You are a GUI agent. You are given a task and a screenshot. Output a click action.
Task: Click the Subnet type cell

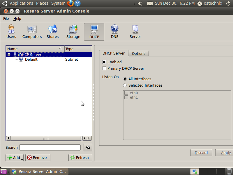click(x=71, y=59)
